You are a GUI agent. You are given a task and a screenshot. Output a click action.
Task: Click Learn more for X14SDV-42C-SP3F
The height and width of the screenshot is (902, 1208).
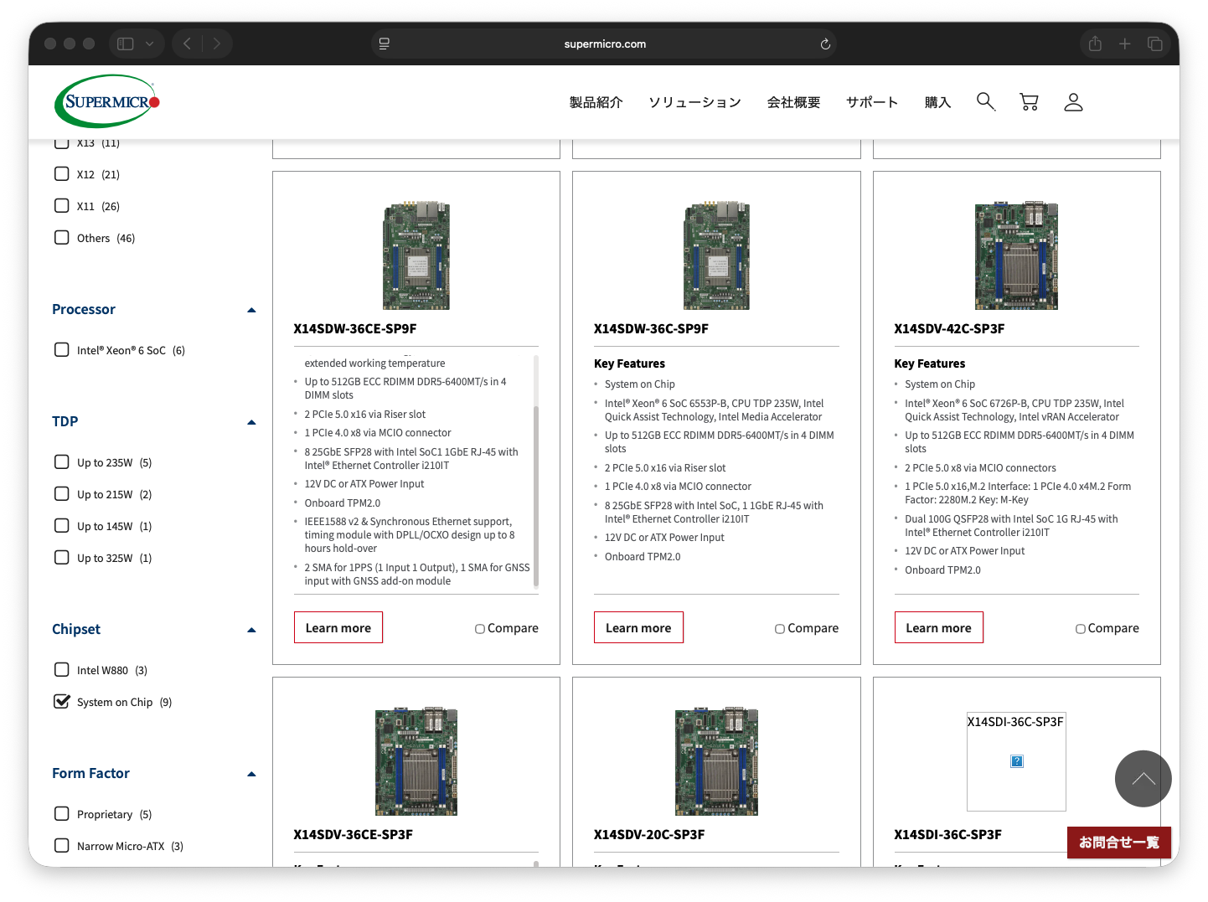(938, 628)
